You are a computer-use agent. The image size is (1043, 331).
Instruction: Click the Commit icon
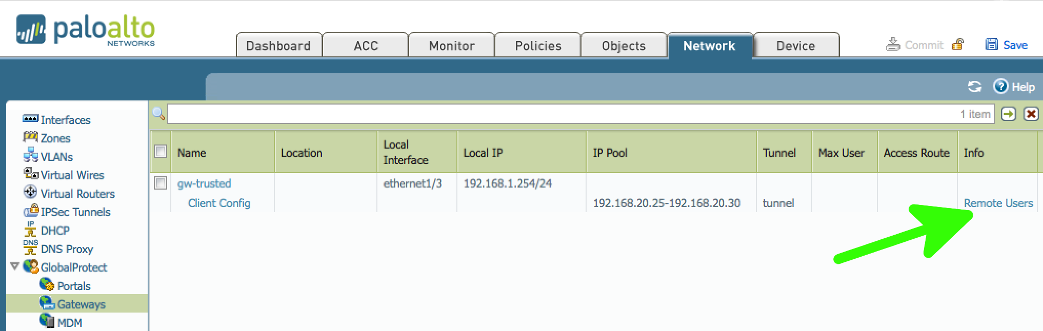(x=893, y=45)
